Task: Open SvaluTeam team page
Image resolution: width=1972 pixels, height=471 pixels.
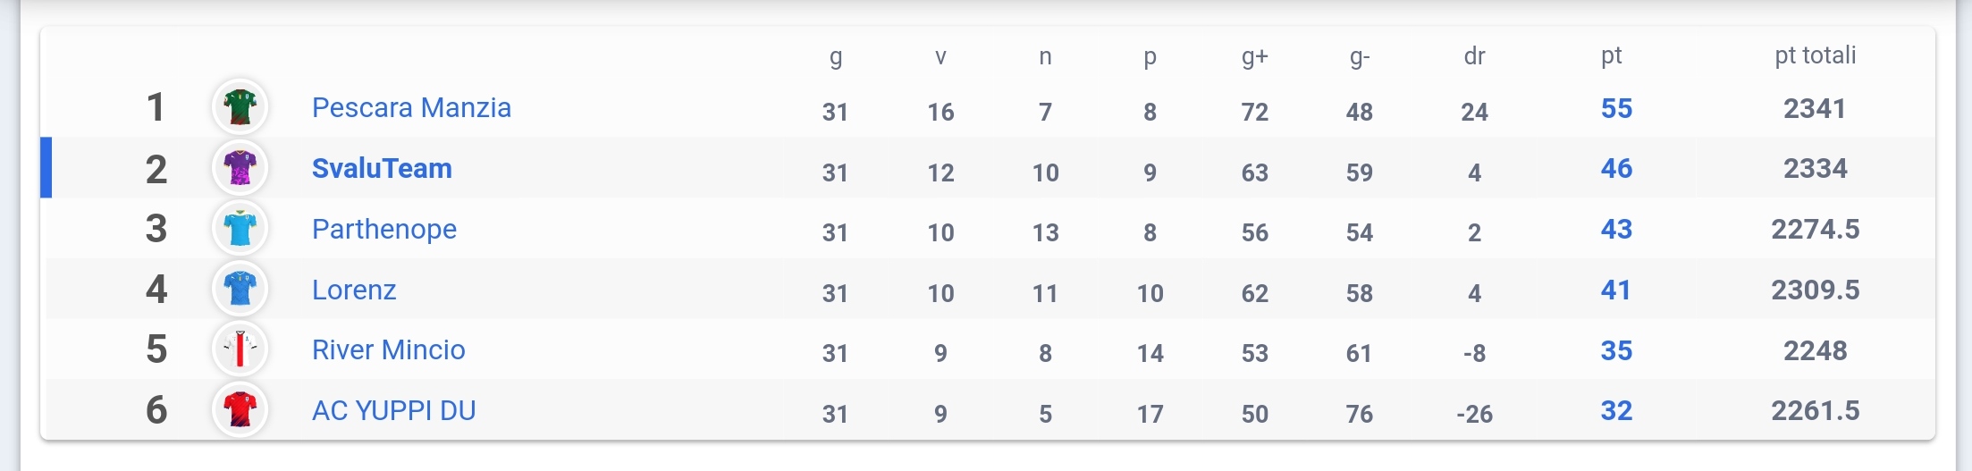Action: (382, 168)
